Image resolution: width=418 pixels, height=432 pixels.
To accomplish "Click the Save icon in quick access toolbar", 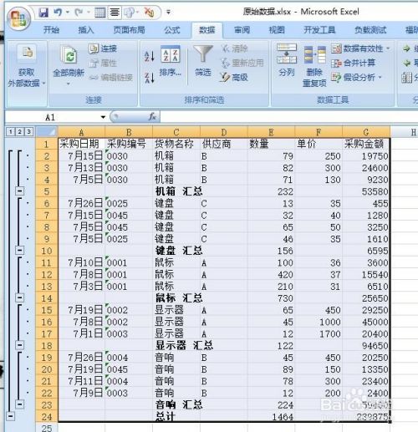I will click(x=43, y=13).
